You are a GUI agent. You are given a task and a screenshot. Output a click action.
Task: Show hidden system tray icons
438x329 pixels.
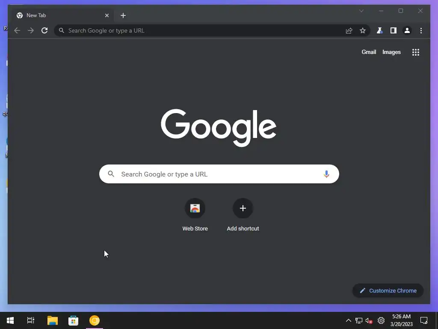348,320
